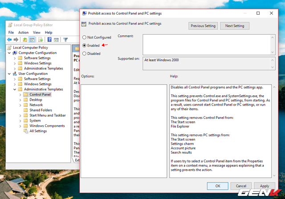The width and height of the screenshot is (285, 199).
Task: Click the Export List toolbar icon
Action: [41, 40]
